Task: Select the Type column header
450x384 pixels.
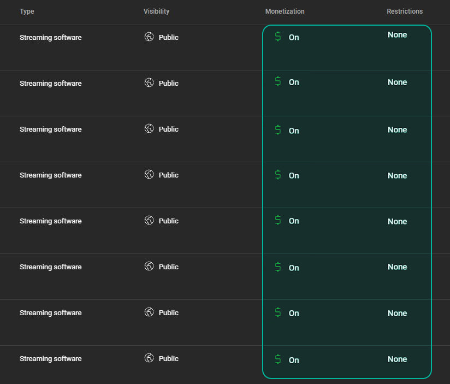Action: pyautogui.click(x=27, y=11)
